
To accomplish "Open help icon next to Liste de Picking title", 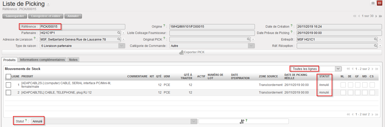I will point(48,5).
